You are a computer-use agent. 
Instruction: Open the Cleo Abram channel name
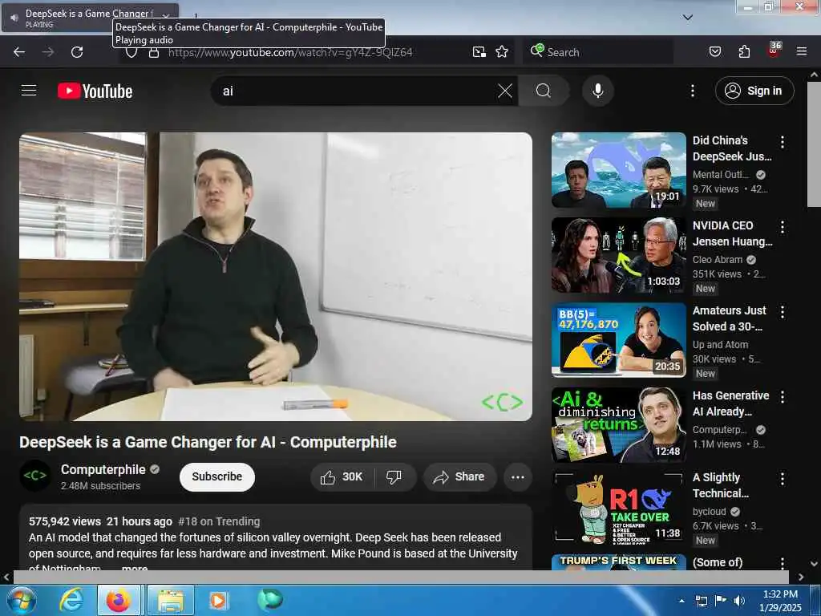coord(718,260)
